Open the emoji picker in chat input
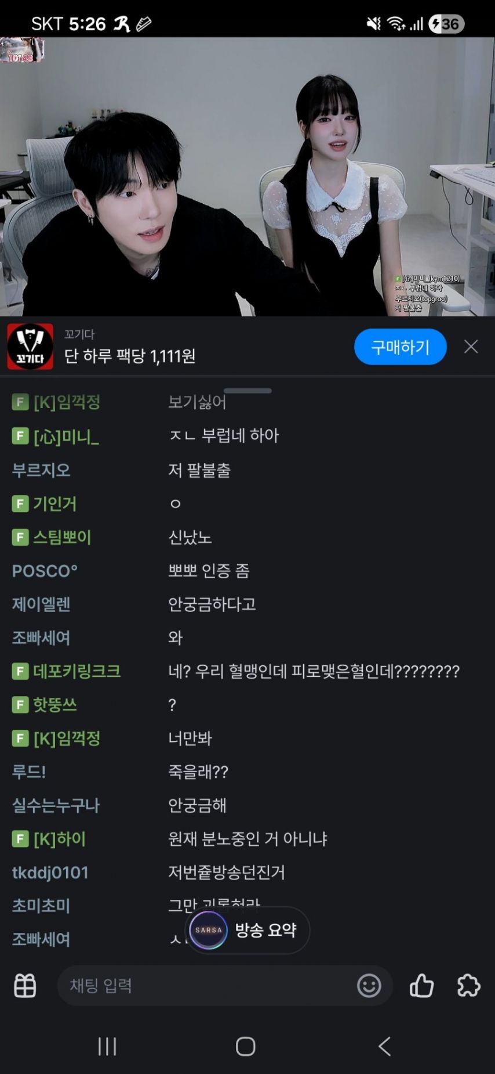Screen dimensions: 495x1074 (x=369, y=986)
